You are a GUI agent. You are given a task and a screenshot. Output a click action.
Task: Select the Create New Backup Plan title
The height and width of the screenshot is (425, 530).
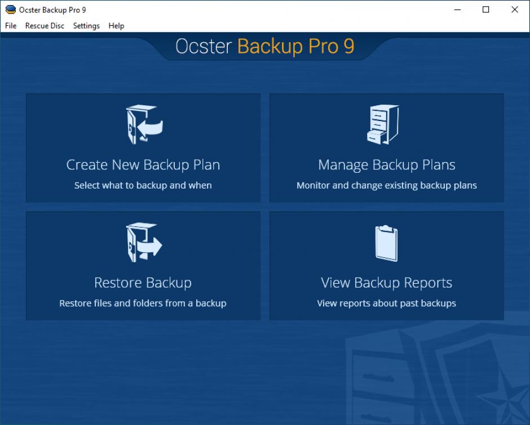(x=143, y=165)
